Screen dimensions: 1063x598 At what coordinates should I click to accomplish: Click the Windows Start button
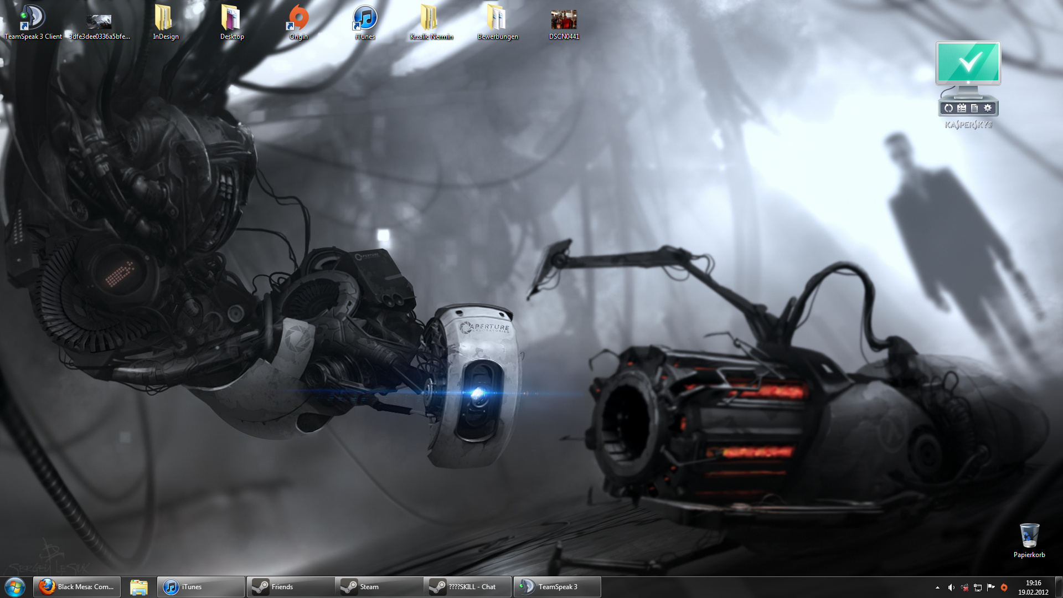[x=15, y=587]
